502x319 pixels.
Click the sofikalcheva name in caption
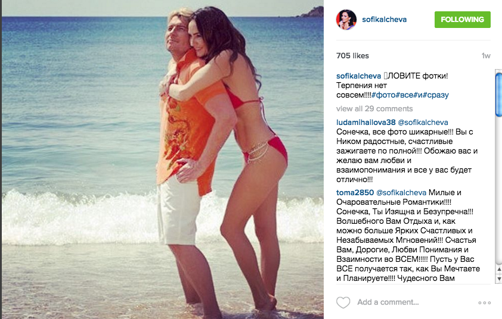358,76
